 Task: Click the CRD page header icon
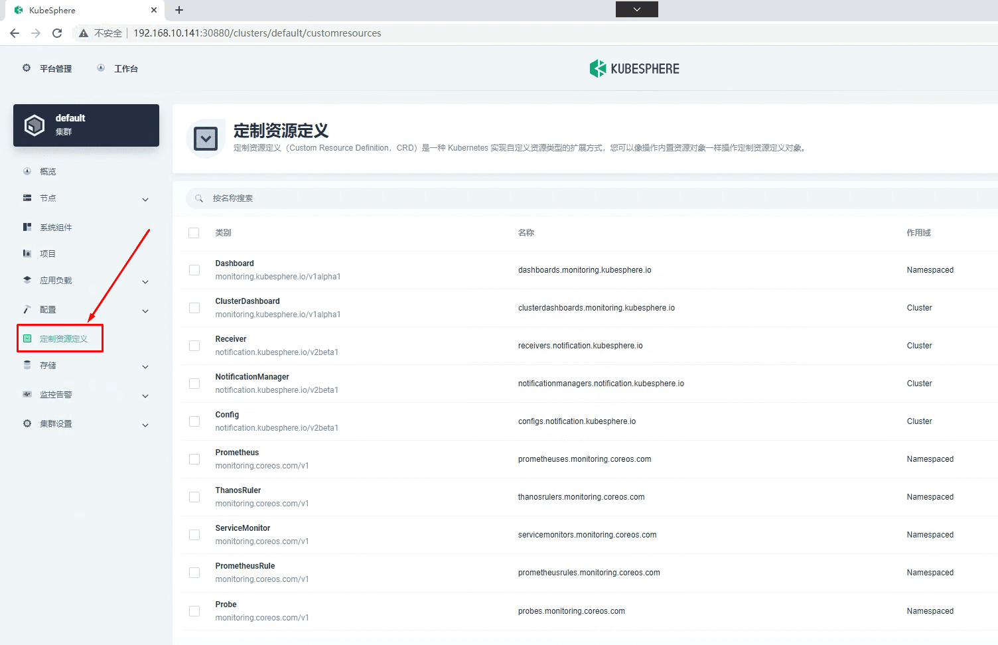pyautogui.click(x=206, y=139)
